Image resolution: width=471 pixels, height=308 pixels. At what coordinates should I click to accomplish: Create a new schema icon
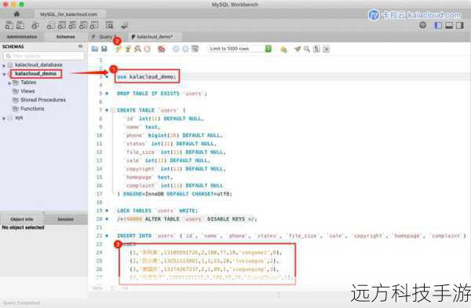point(51,26)
